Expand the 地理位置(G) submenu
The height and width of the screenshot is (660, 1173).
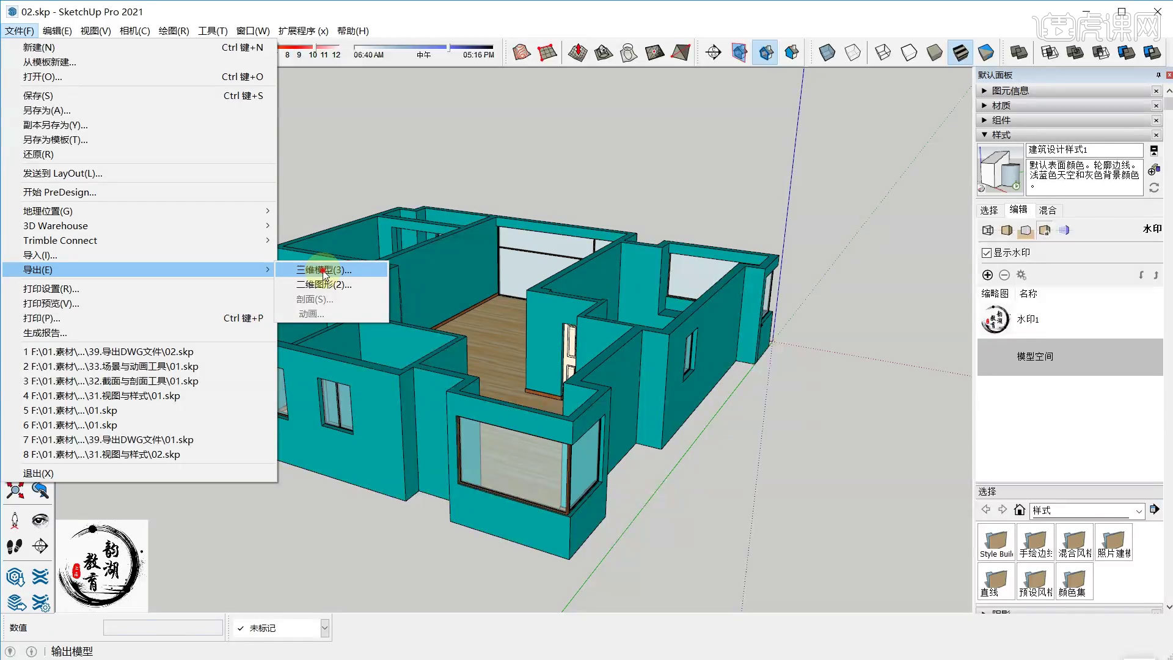(x=139, y=211)
